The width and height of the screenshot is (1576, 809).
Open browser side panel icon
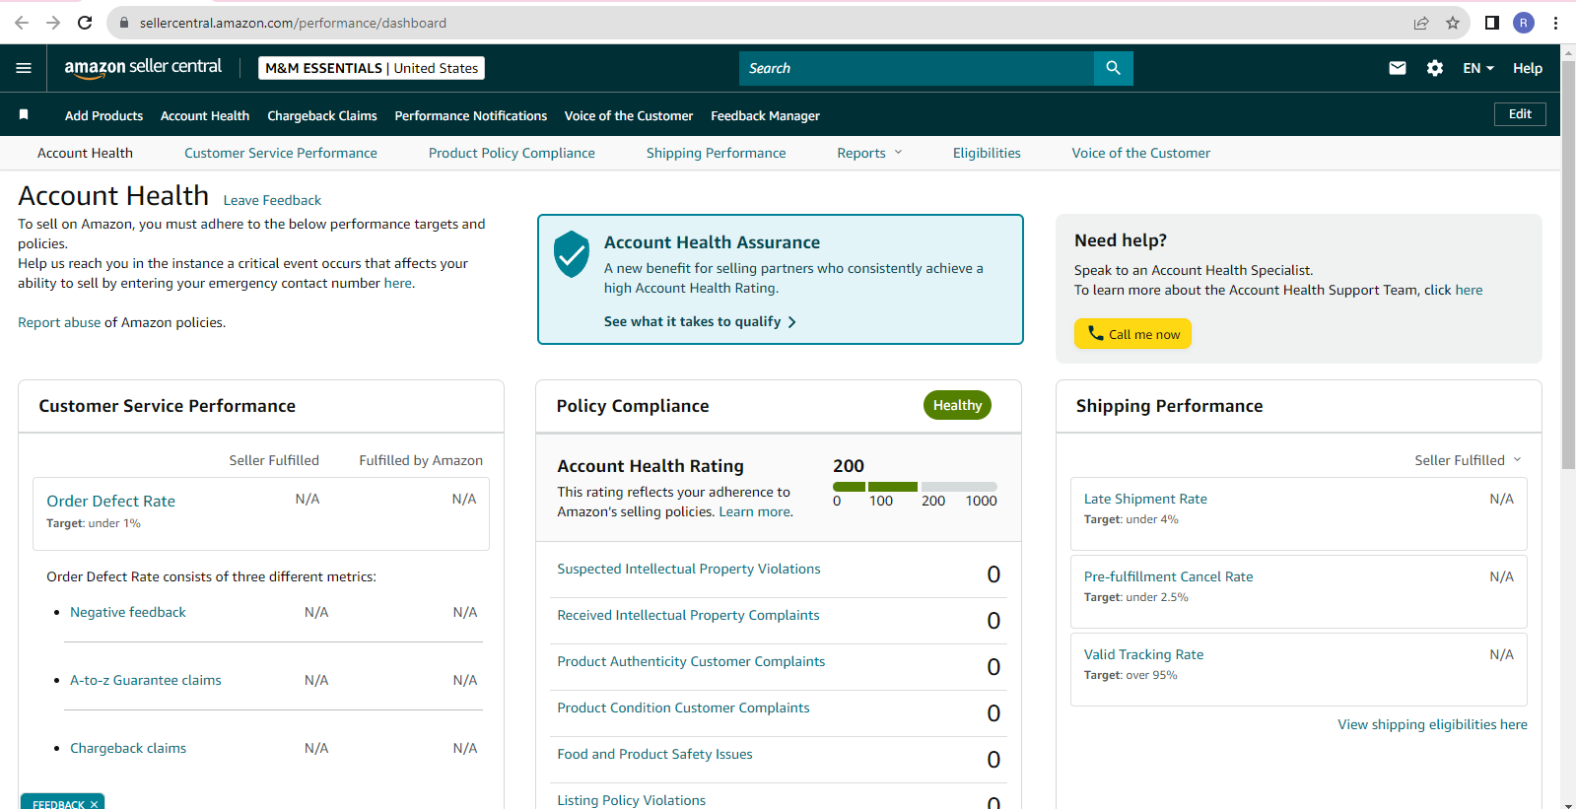pyautogui.click(x=1492, y=23)
